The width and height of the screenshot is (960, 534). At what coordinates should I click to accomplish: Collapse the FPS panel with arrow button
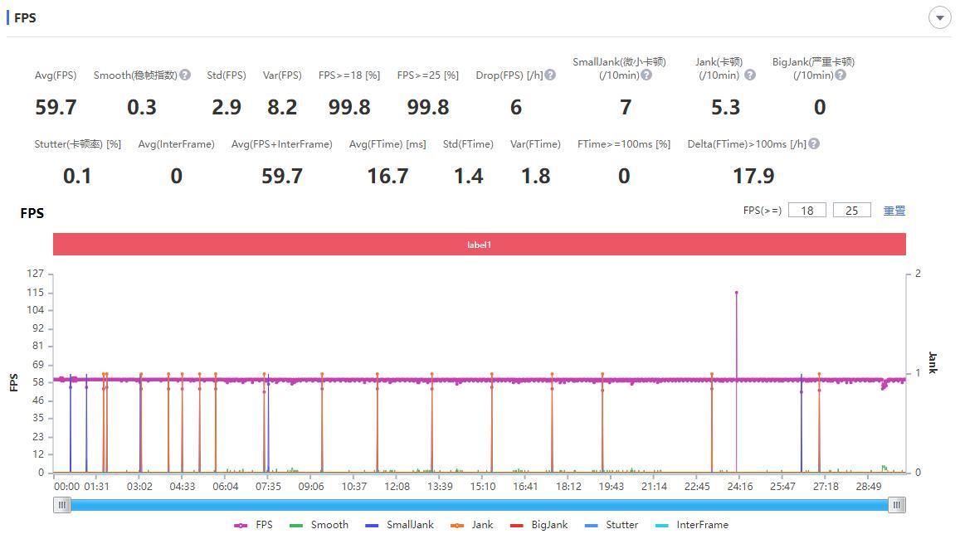(939, 17)
